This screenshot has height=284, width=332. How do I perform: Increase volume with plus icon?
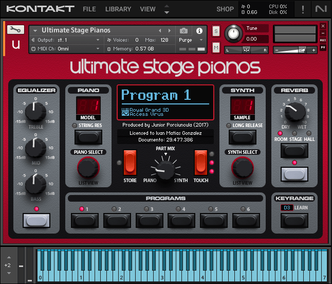click(x=313, y=50)
